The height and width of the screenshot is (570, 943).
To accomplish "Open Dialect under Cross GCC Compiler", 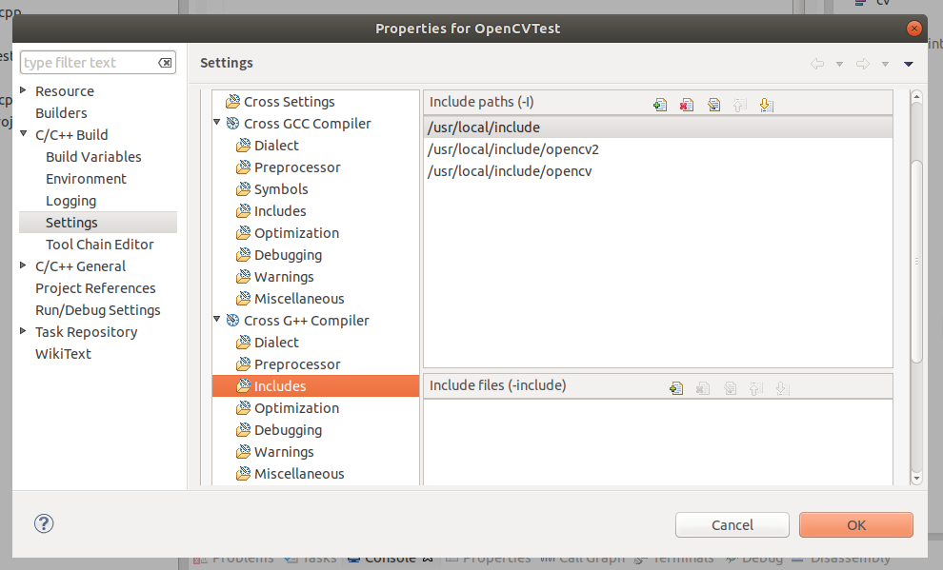I will click(276, 146).
